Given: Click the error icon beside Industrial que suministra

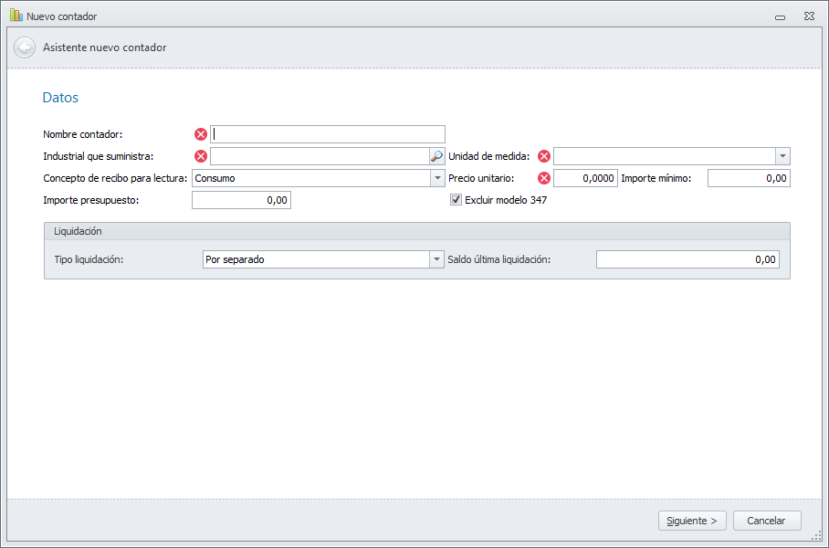Looking at the screenshot, I should 201,156.
